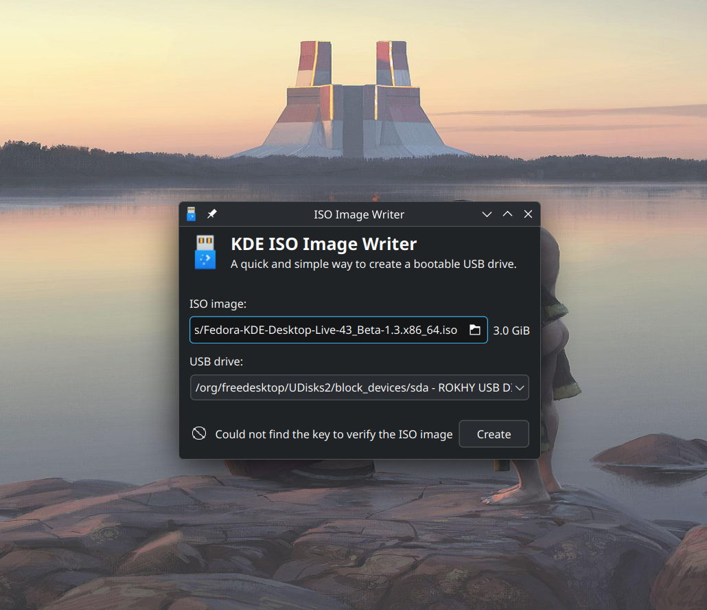This screenshot has height=610, width=707.
Task: Click the ISO Image Writer titlebar app icon
Action: point(192,214)
